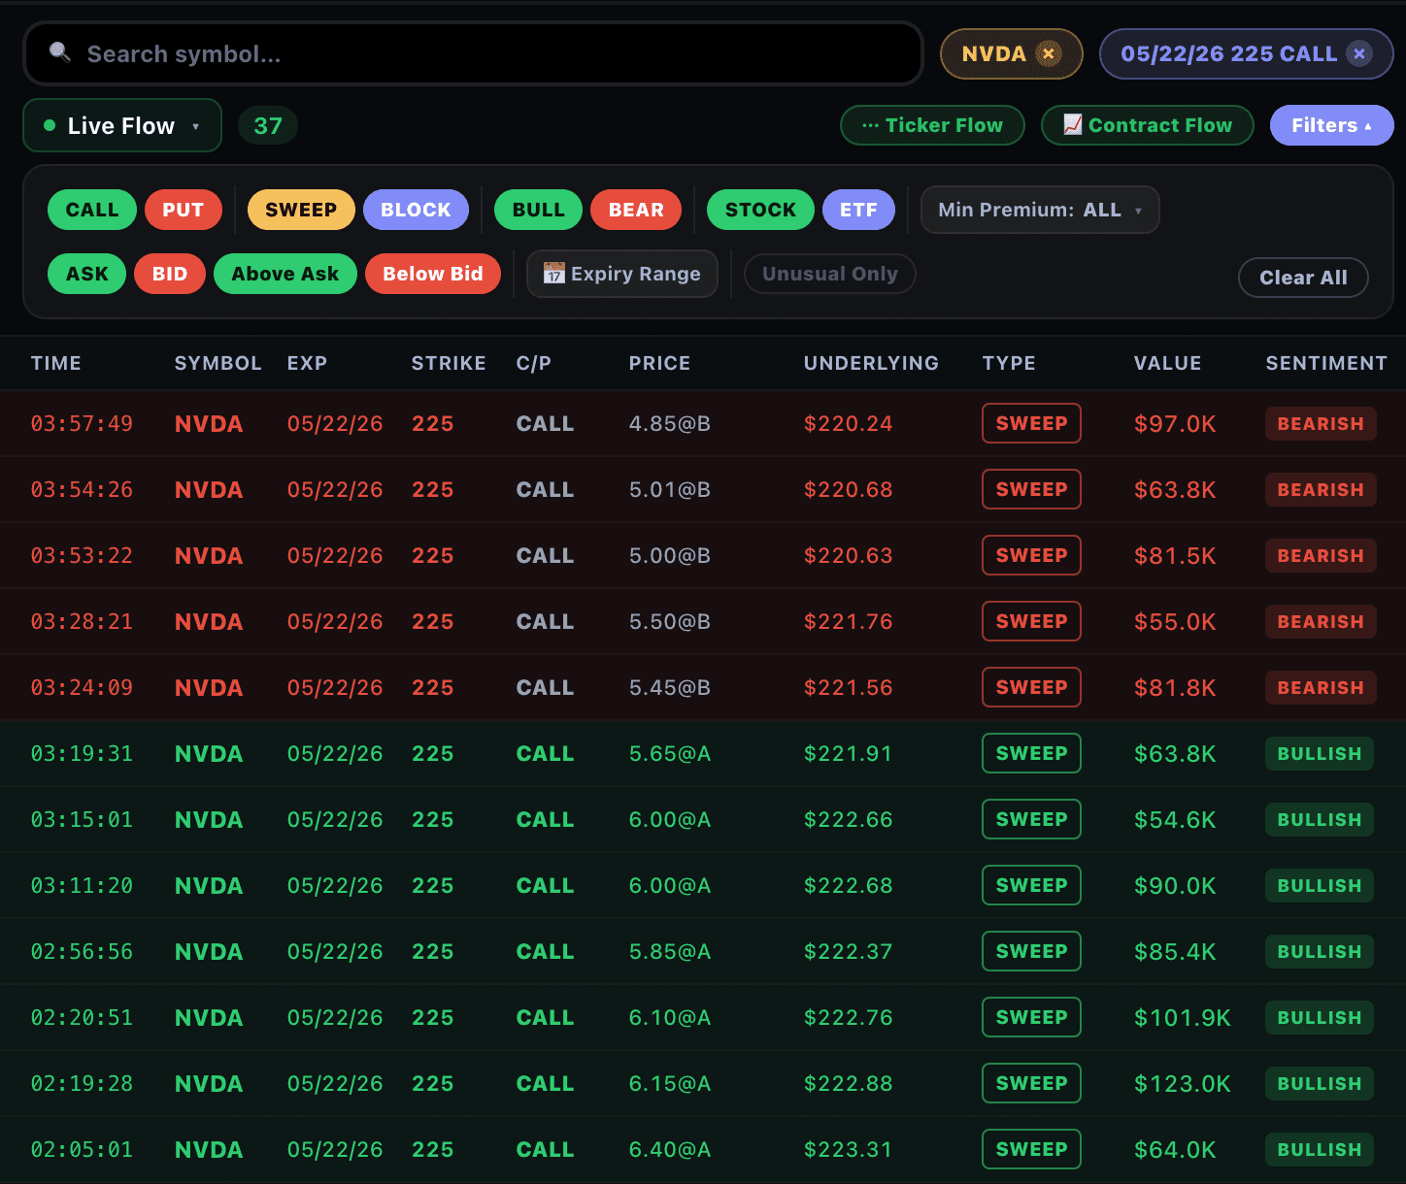Click the $54.6K trade value

tap(1175, 819)
